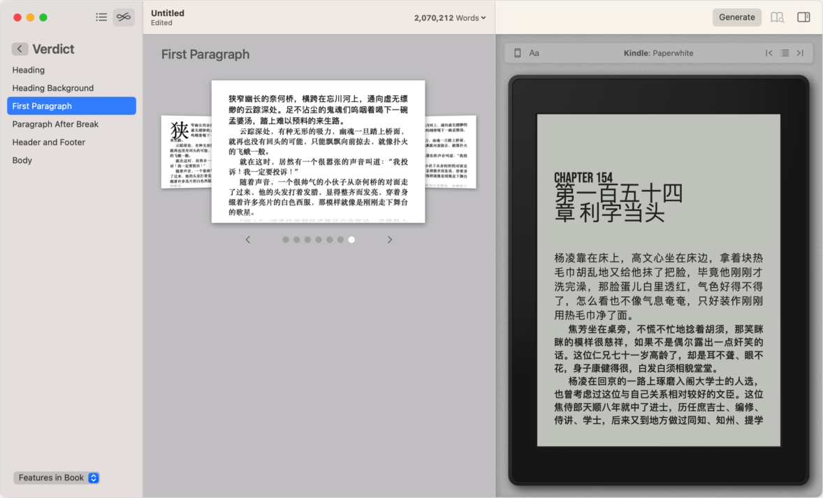823x498 pixels.
Task: Click the Verdict style name heading
Action: click(x=53, y=49)
